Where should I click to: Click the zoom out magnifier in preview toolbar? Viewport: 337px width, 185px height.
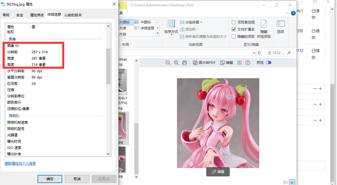pos(168,63)
